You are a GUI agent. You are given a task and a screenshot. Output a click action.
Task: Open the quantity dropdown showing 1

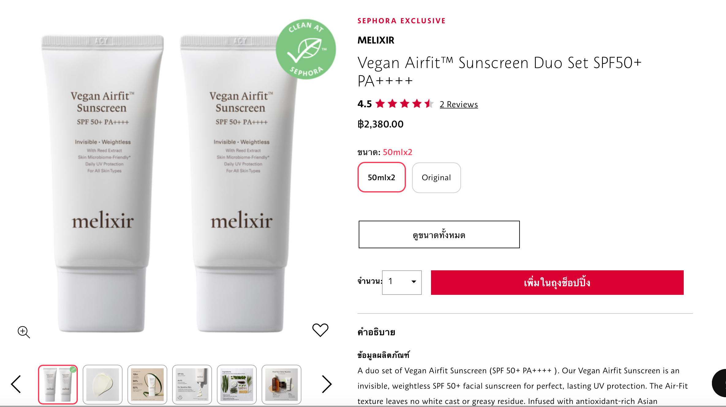402,282
